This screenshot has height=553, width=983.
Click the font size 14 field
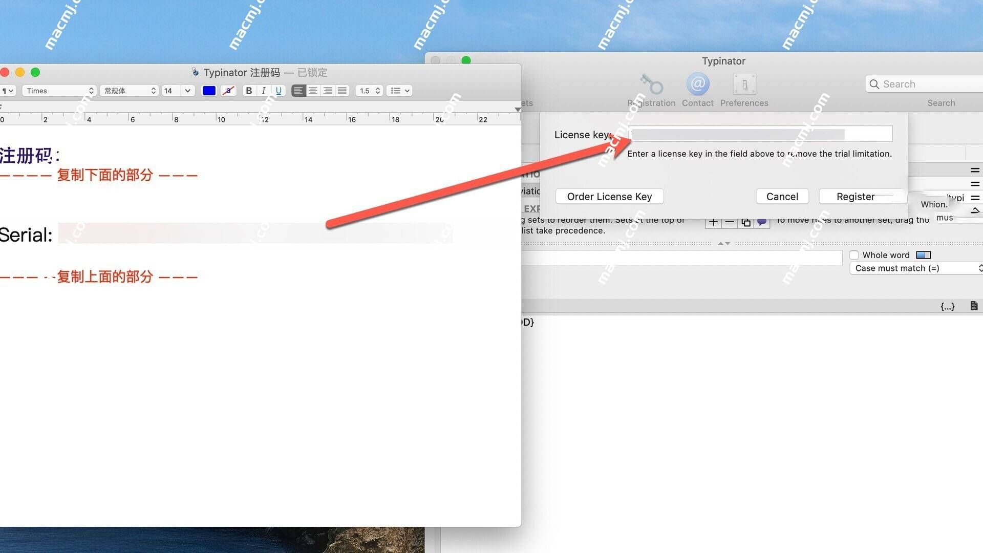[171, 91]
